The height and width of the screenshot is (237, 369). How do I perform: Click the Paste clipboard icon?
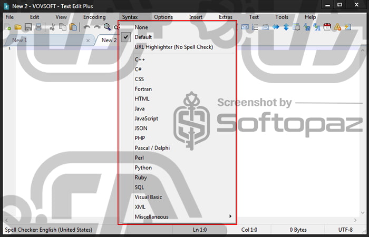point(73,27)
